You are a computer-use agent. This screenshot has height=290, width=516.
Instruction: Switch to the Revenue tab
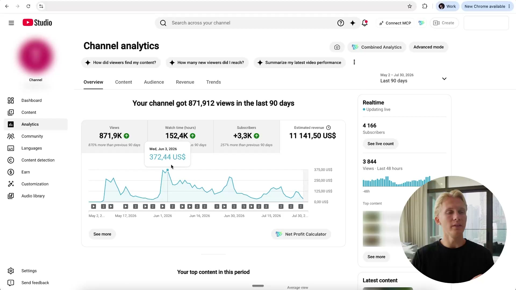(185, 82)
